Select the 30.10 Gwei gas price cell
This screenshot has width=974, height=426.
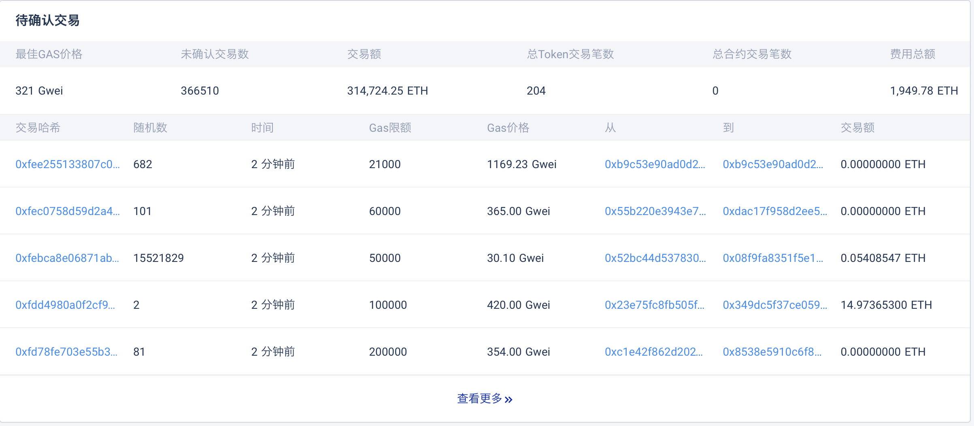[515, 258]
